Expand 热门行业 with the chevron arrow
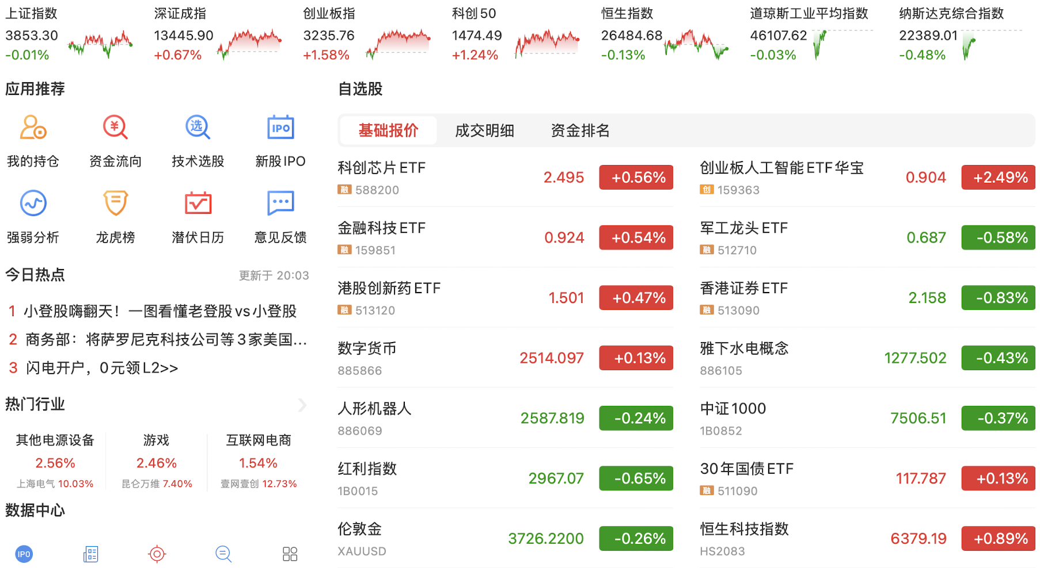Viewport: 1040px width, 568px height. (302, 405)
